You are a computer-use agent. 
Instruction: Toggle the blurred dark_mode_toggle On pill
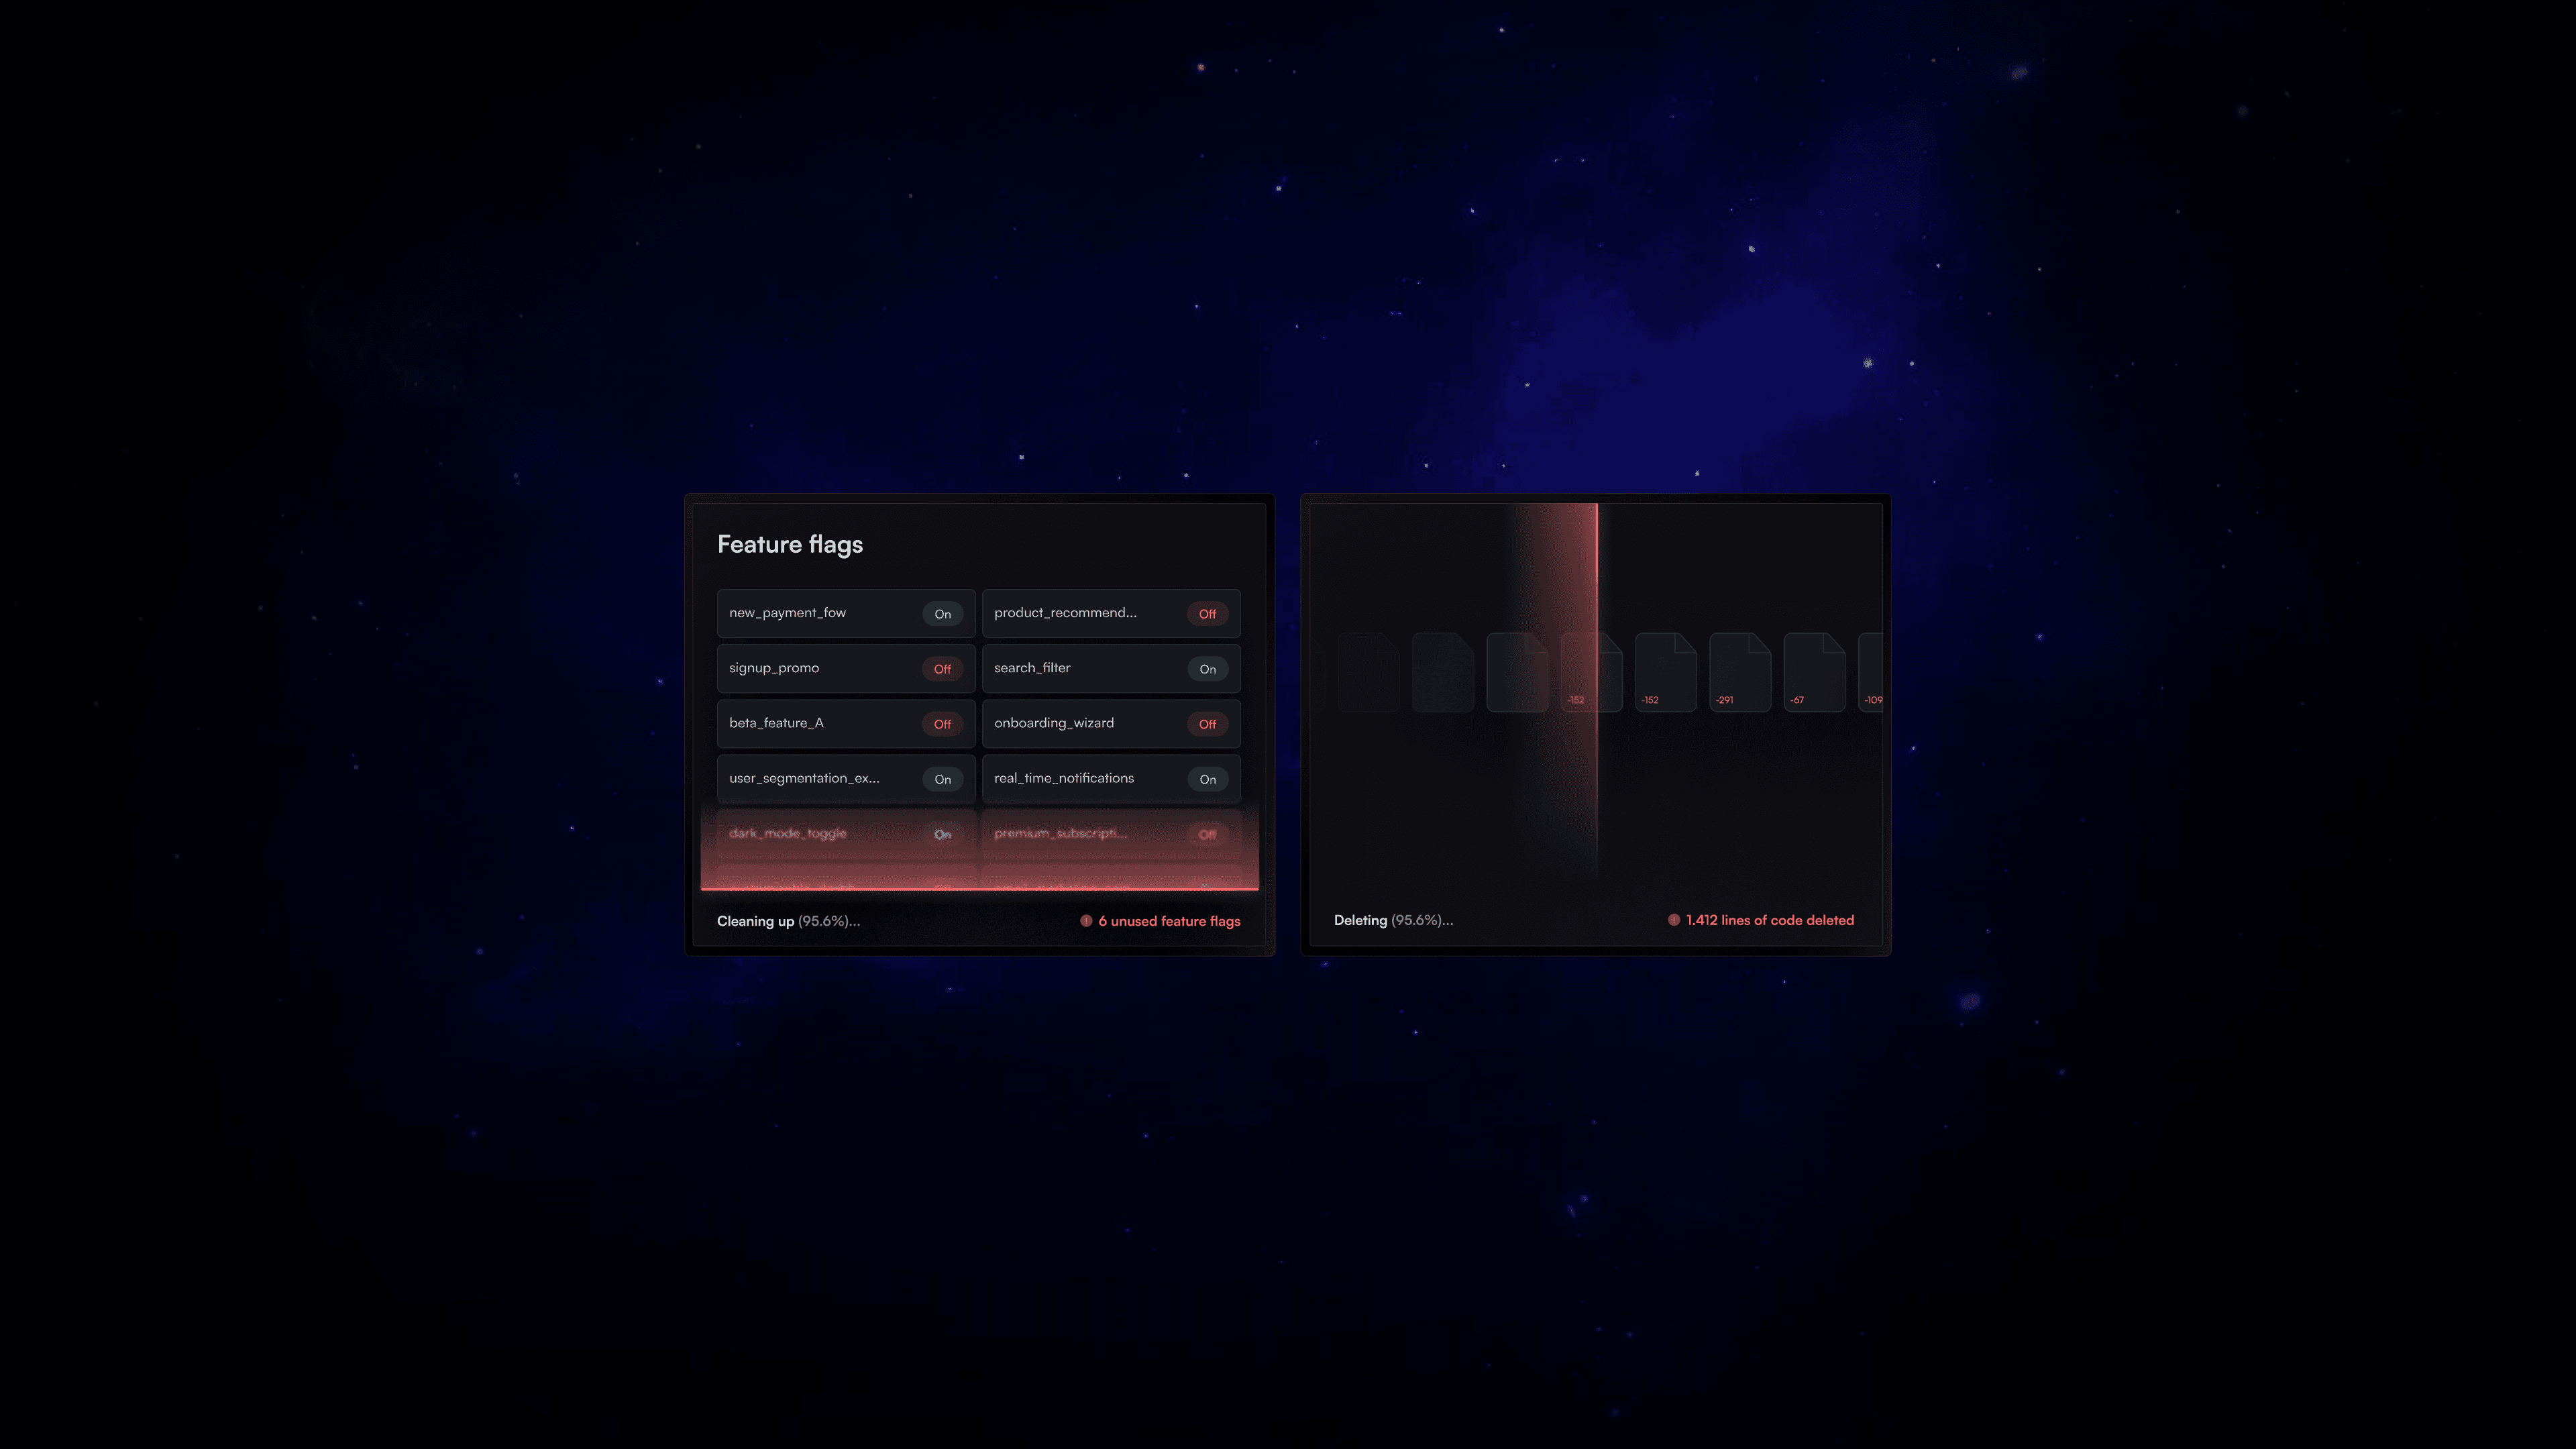942,834
